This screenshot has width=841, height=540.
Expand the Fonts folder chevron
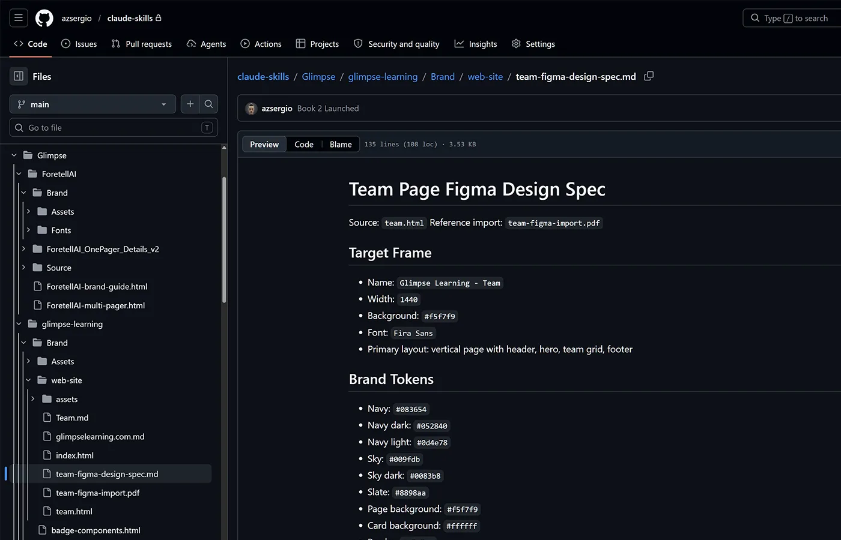28,230
